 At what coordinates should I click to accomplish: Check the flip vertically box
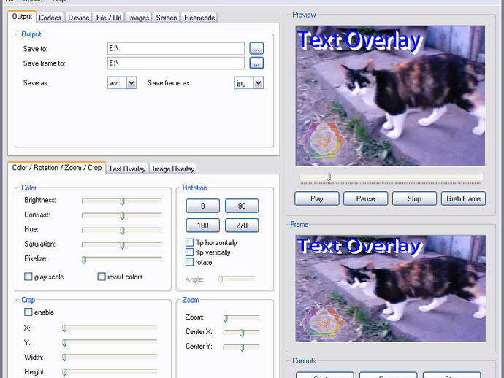190,252
